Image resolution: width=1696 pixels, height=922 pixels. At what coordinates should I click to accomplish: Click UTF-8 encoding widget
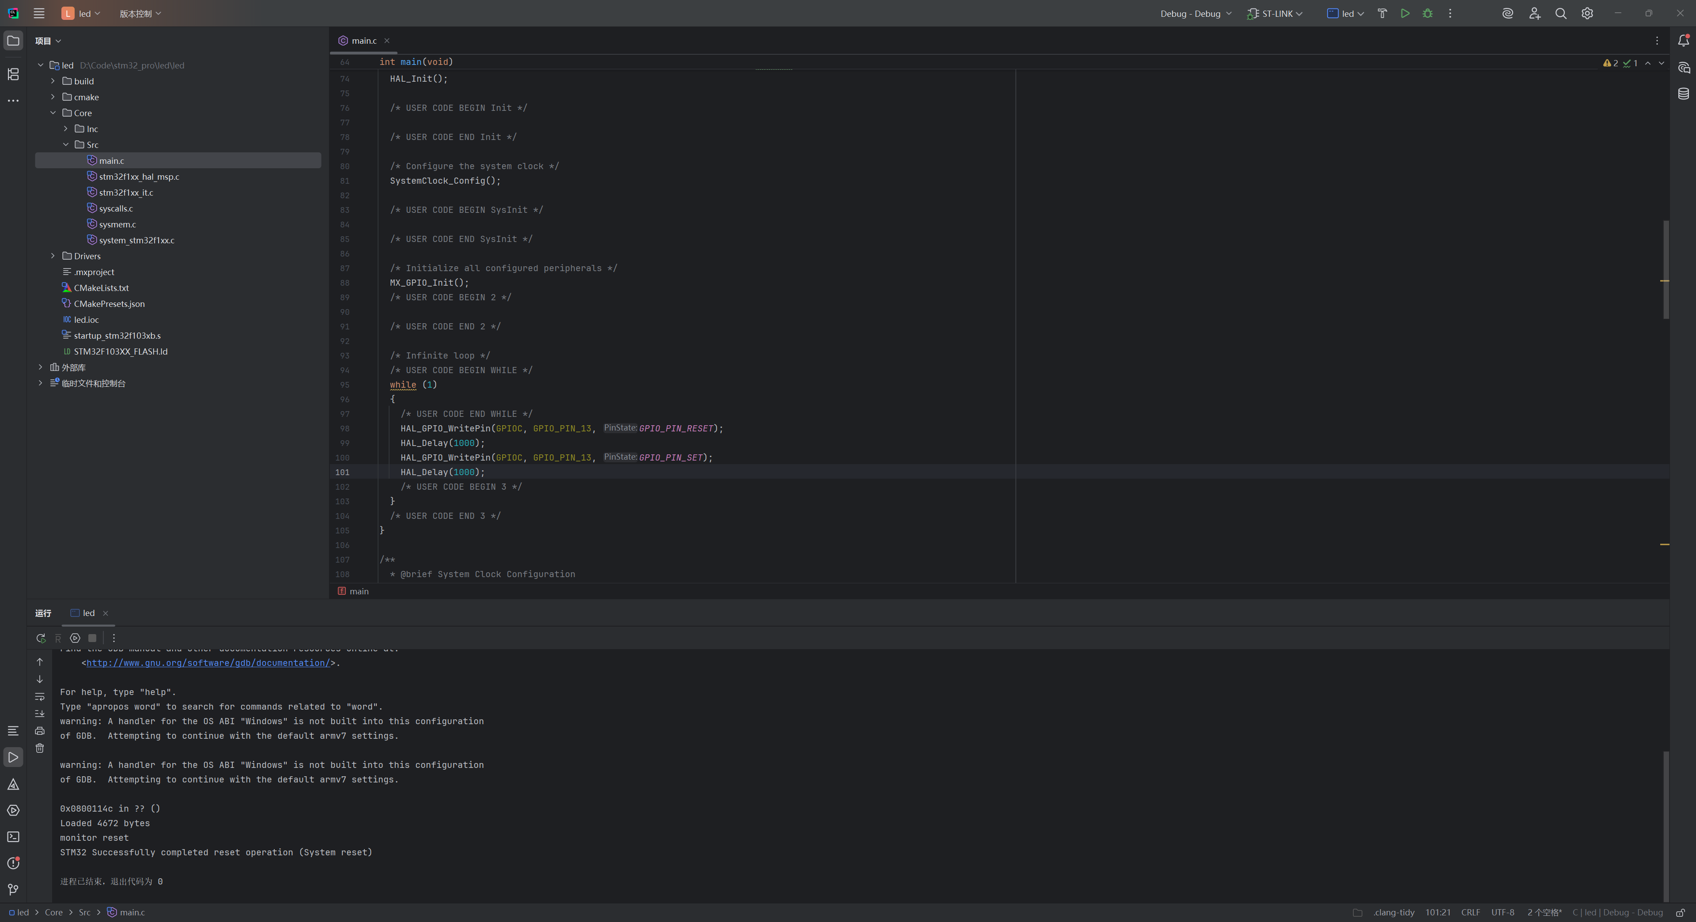tap(1503, 912)
